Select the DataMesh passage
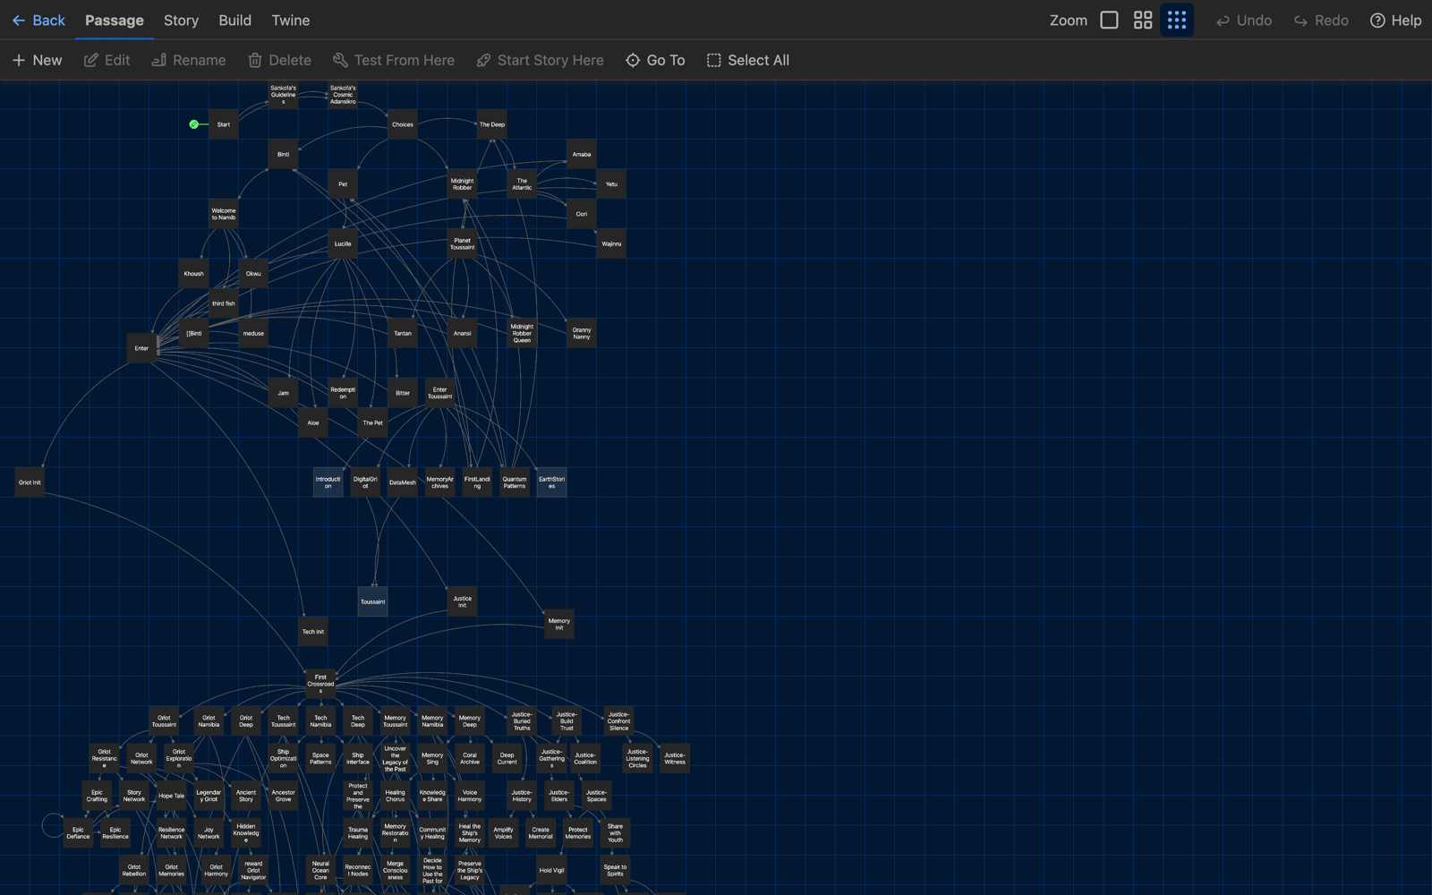Screen dimensions: 1432x895 [403, 482]
